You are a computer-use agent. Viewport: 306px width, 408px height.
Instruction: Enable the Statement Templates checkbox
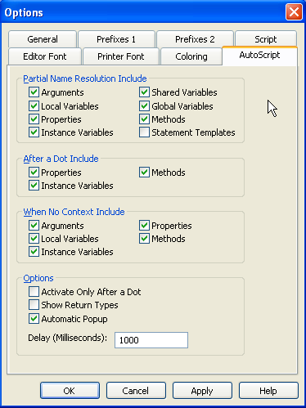(144, 132)
